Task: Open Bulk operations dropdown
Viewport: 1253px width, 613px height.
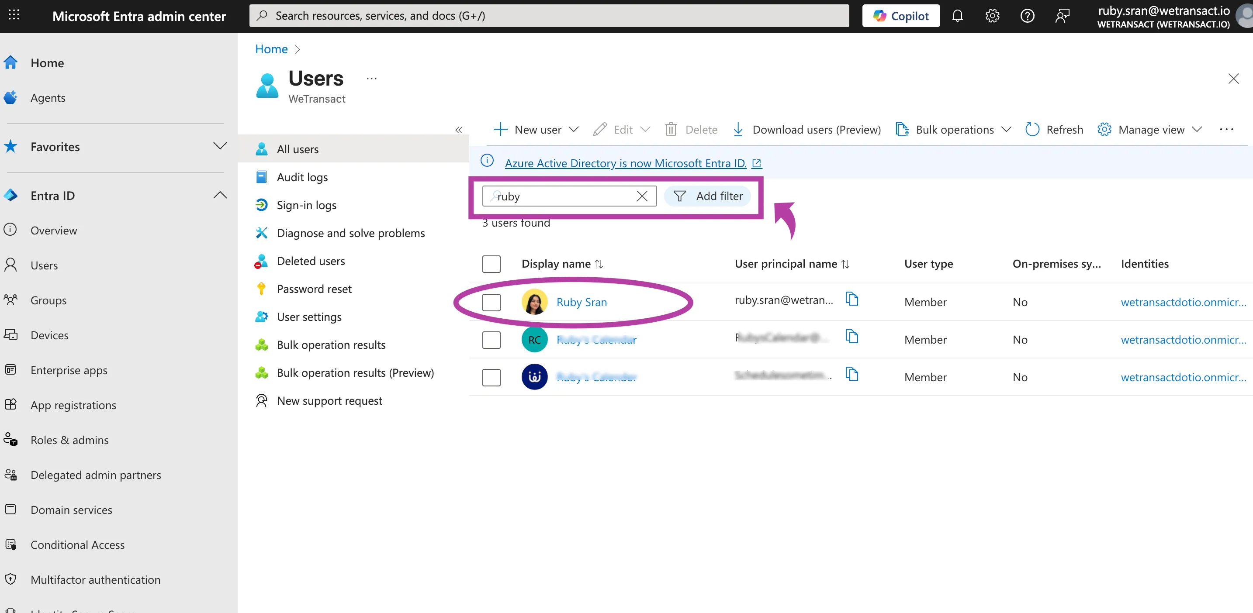Action: 953,129
